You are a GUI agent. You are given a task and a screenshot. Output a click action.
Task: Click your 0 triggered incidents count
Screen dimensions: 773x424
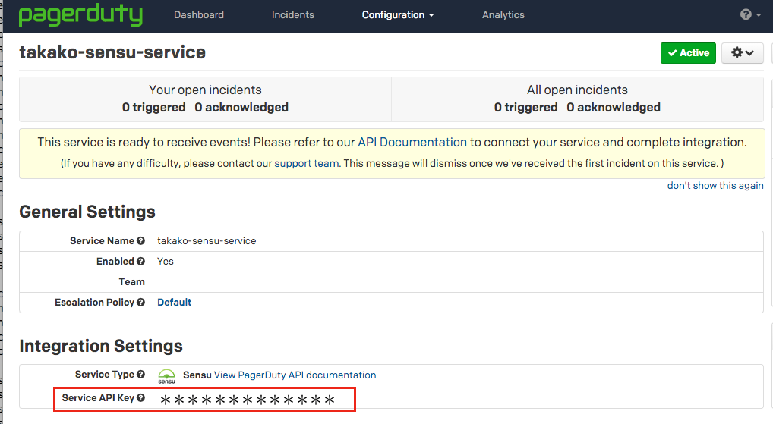tap(154, 108)
